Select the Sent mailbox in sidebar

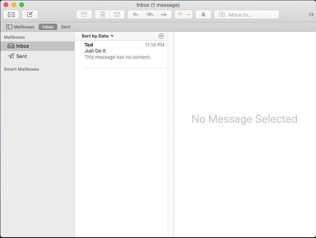[x=21, y=56]
